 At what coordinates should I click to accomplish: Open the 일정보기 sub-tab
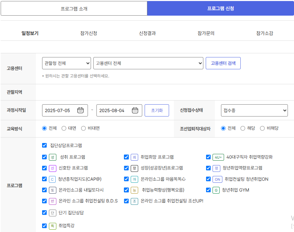click(x=30, y=33)
